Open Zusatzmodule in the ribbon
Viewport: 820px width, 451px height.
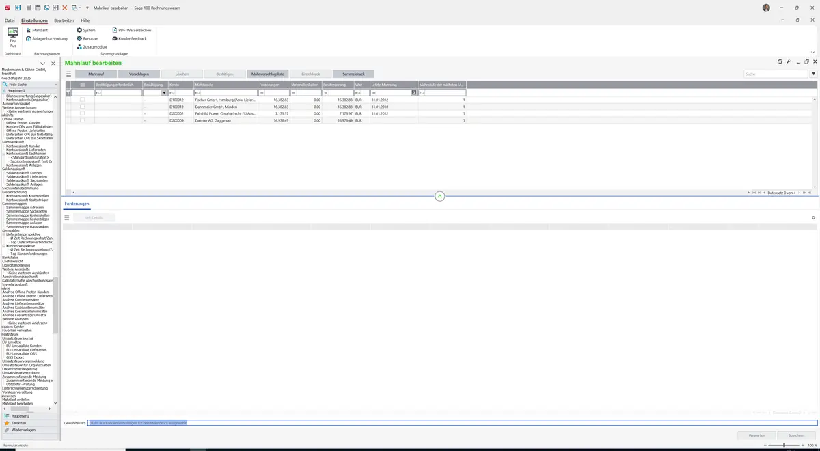(x=92, y=47)
